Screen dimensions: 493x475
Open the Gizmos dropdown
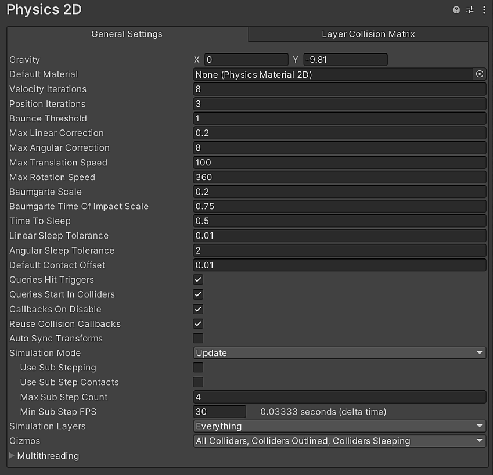point(340,441)
